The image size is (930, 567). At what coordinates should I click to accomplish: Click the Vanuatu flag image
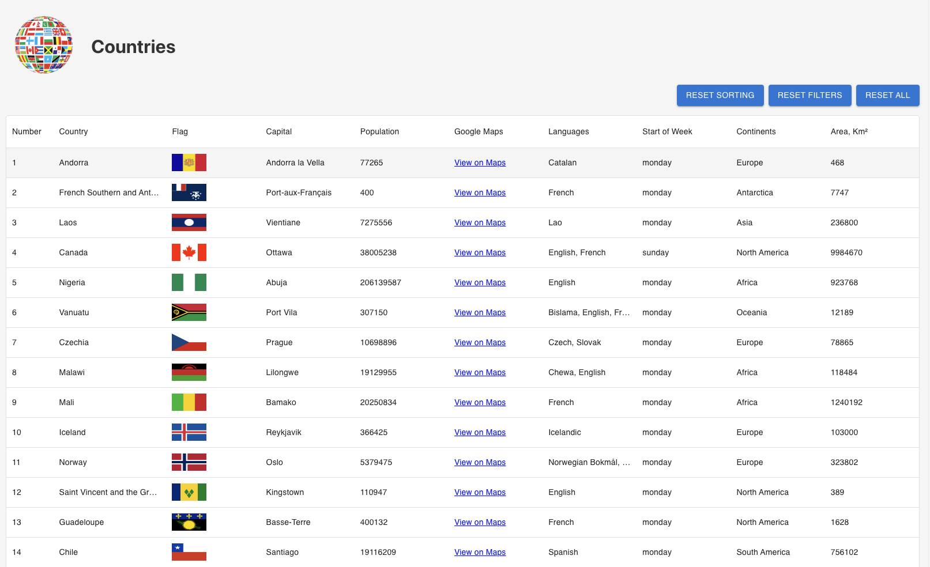coord(189,312)
